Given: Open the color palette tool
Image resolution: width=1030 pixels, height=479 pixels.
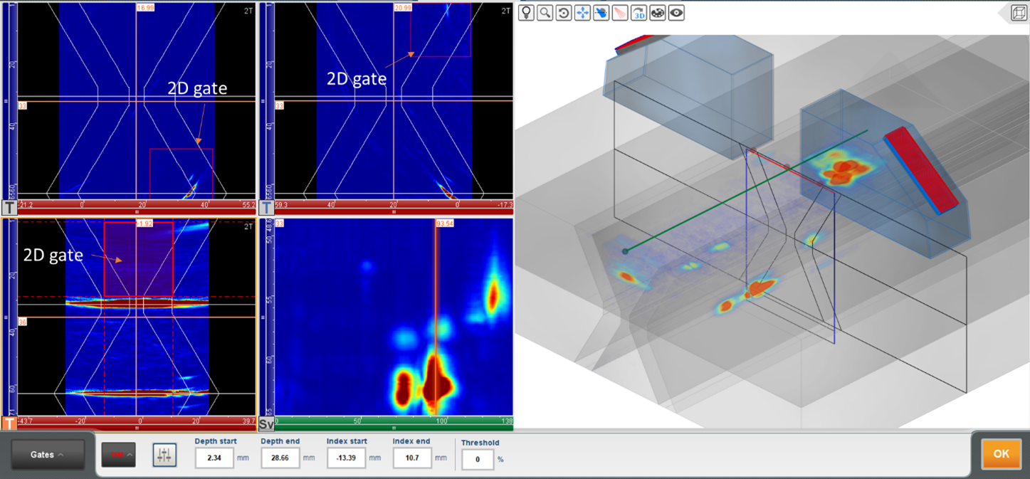Looking at the screenshot, I should (x=656, y=12).
